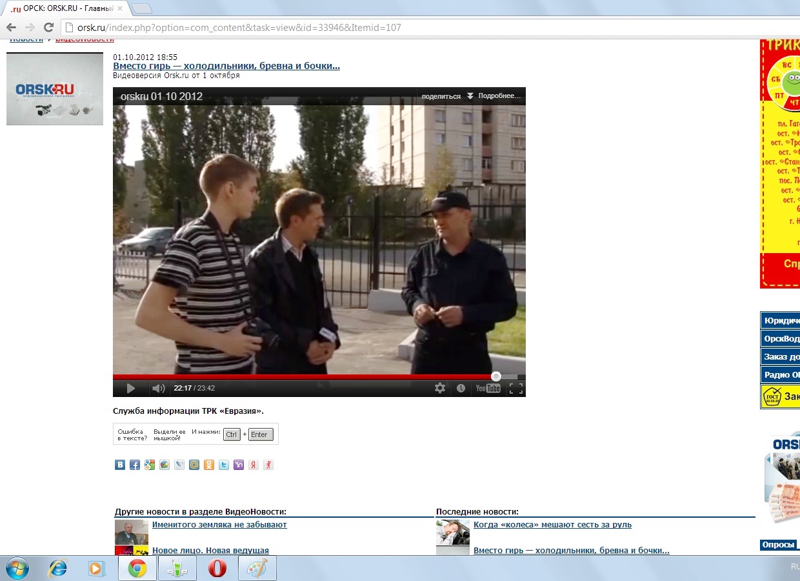Share via VKontakte icon
The width and height of the screenshot is (800, 581).
[120, 464]
